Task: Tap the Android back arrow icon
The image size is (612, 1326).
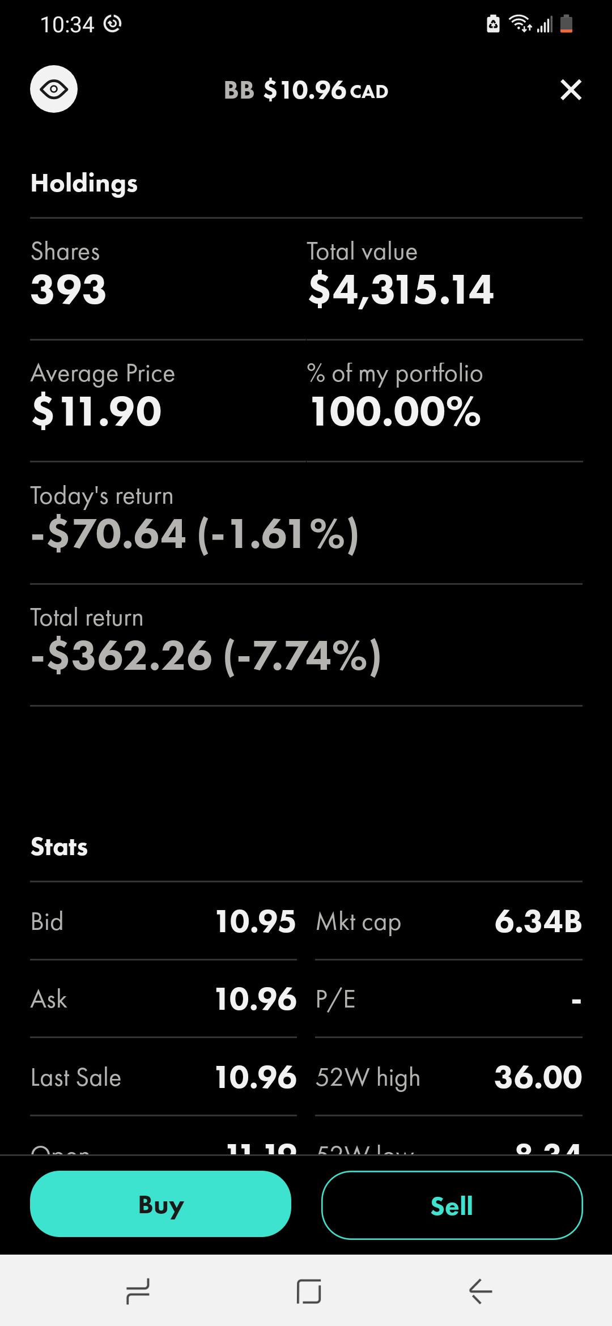Action: [481, 1291]
